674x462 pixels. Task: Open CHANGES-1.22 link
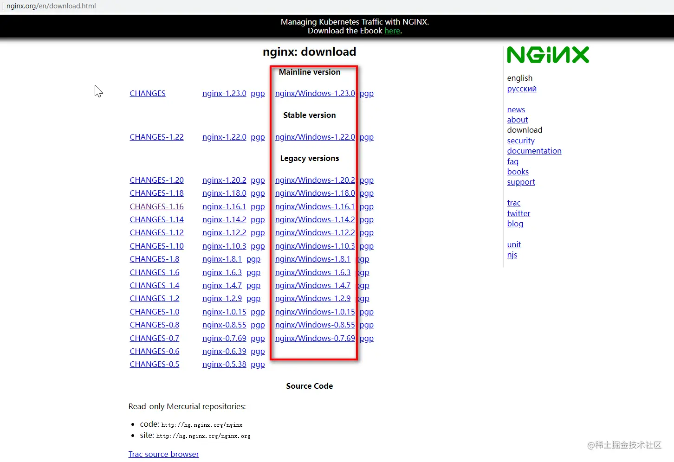coord(156,137)
